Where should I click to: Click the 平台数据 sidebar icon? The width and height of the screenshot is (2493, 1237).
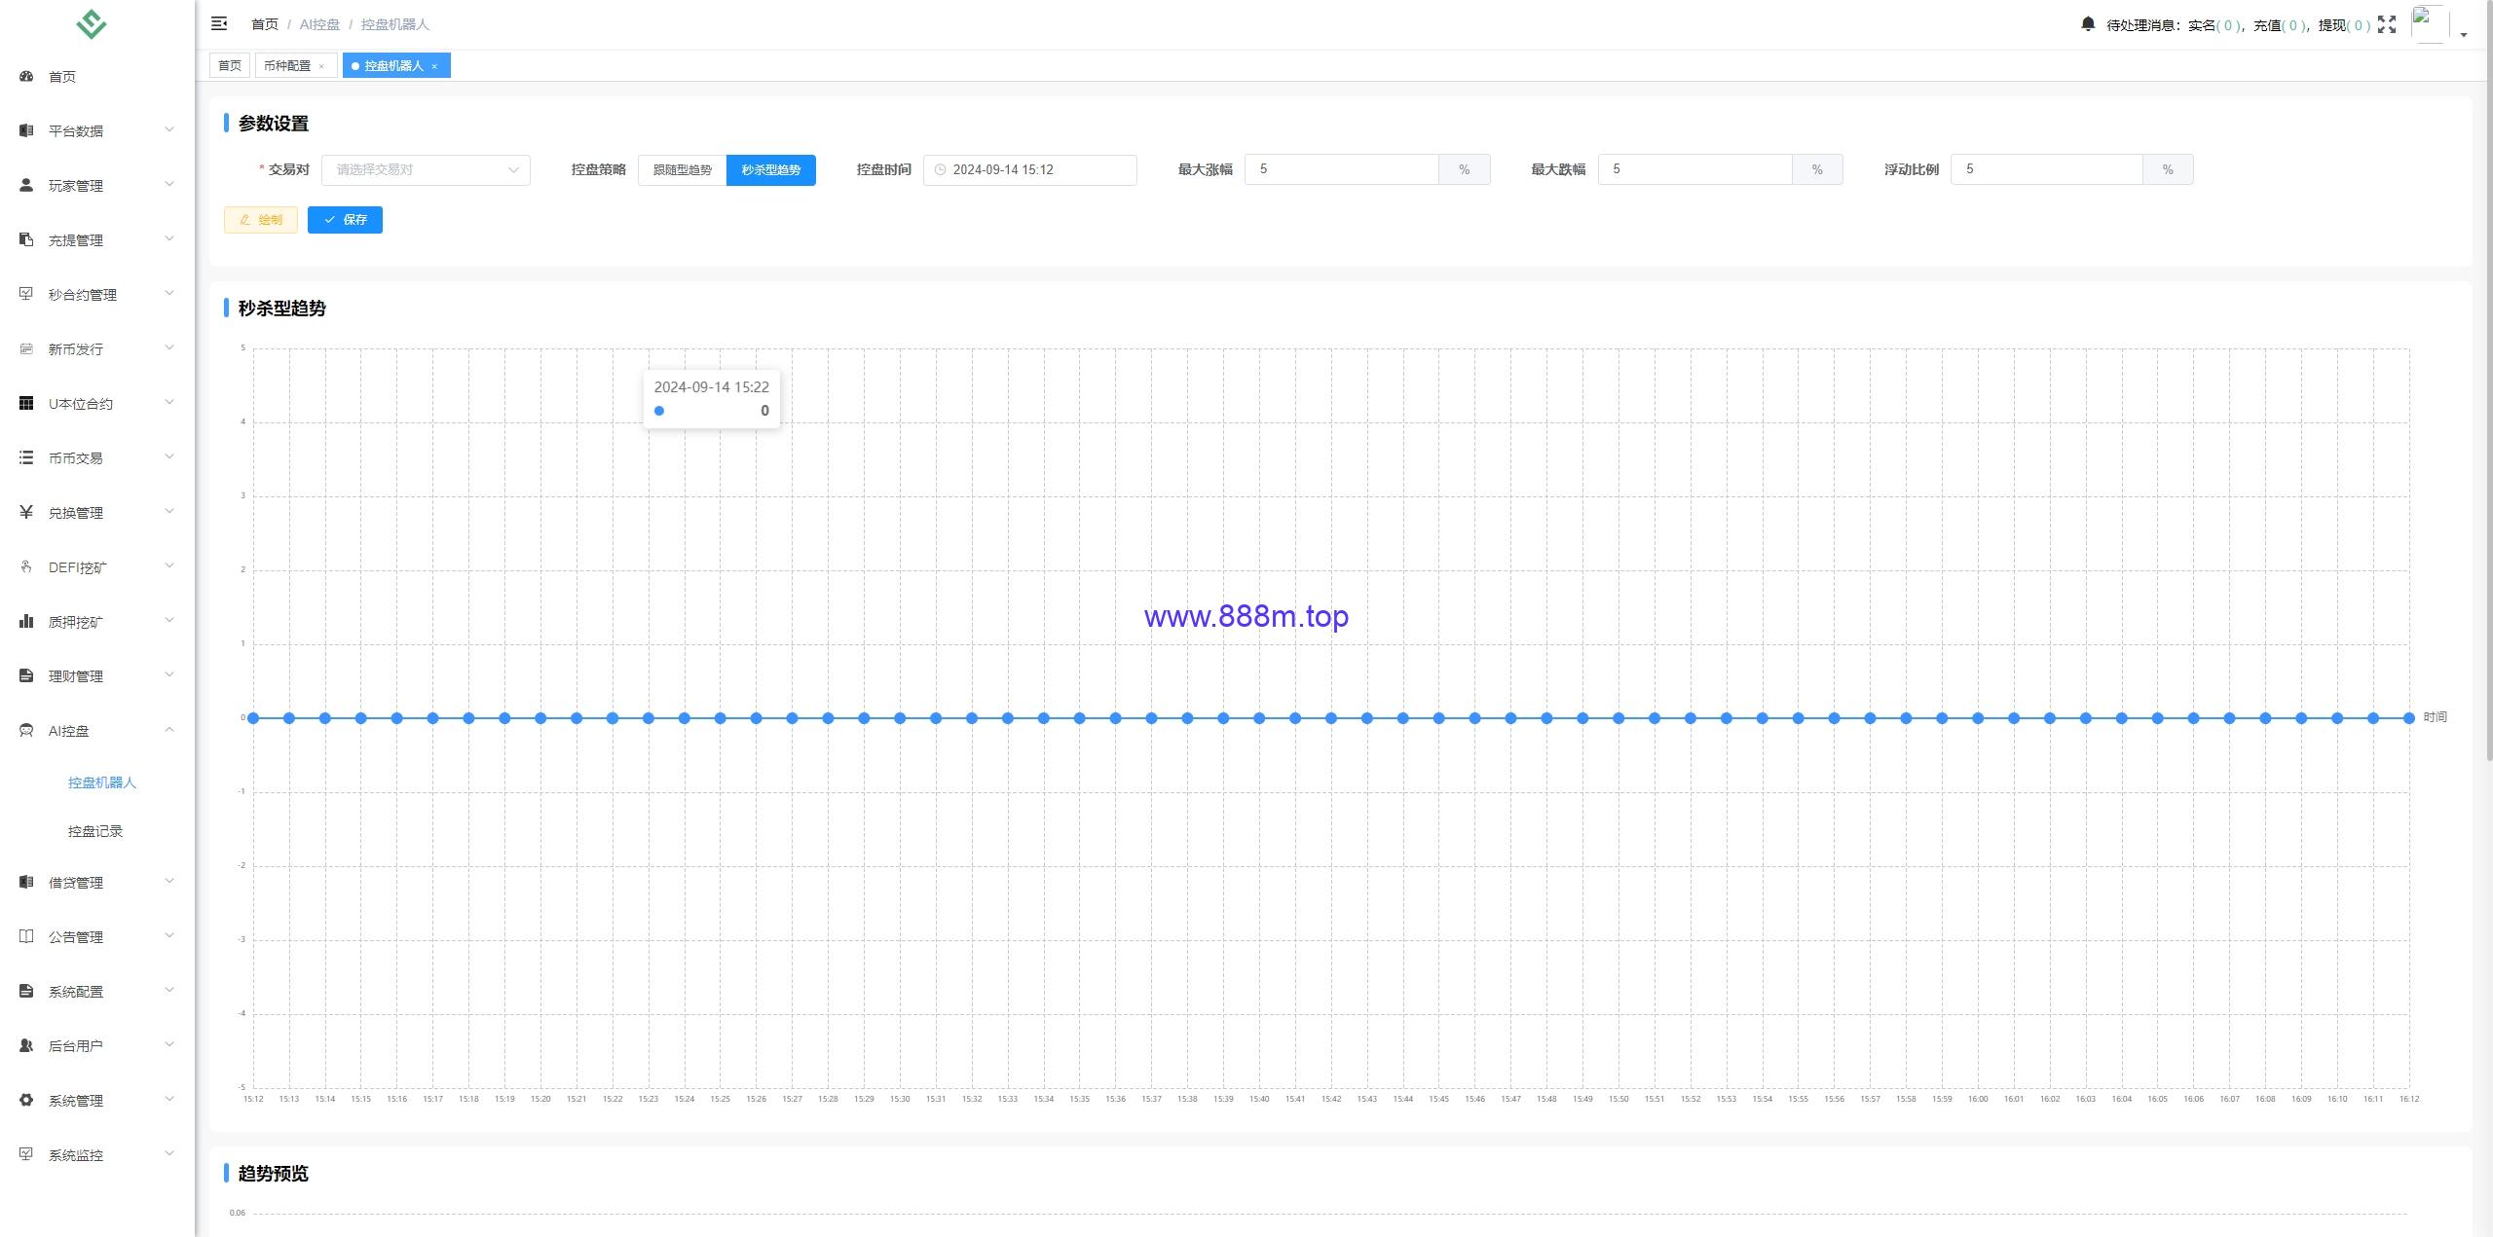[26, 130]
